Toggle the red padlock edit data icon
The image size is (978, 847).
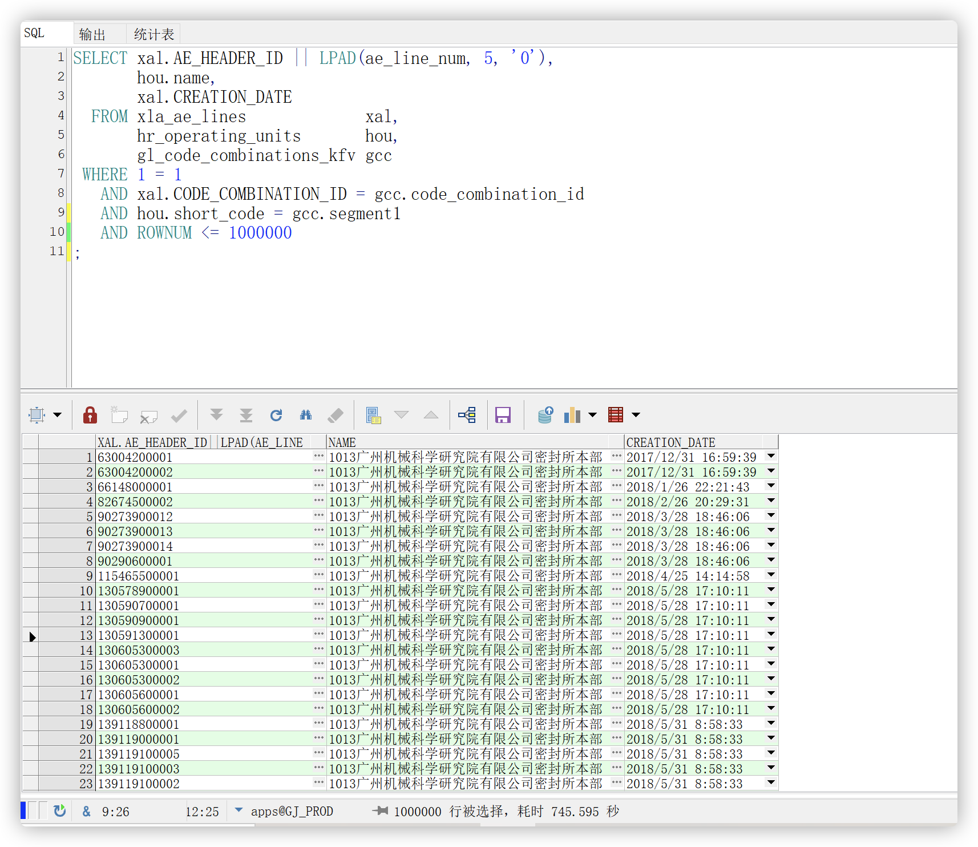tap(90, 415)
